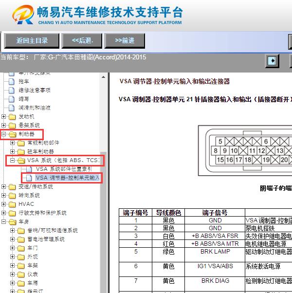Select the 车身 folder icon

click(x=12, y=222)
